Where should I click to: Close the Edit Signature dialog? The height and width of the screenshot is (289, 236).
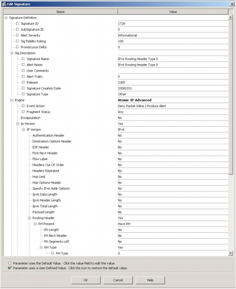pos(232,4)
